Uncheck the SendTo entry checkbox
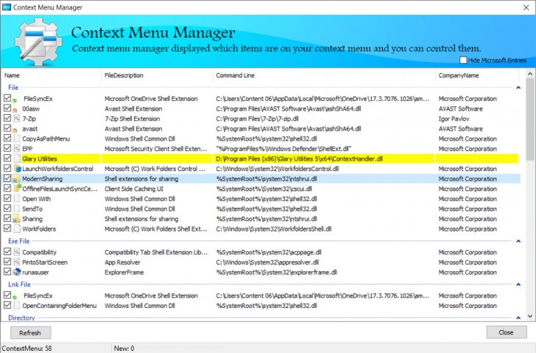Image resolution: width=536 pixels, height=353 pixels. 7,209
